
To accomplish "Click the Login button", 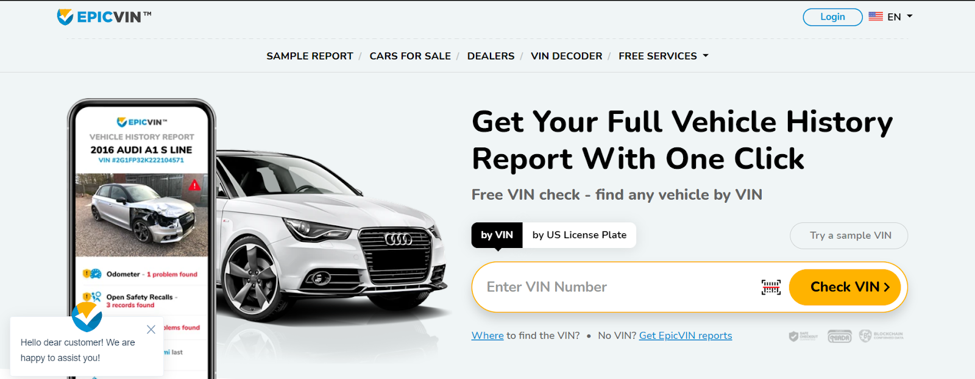I will [832, 17].
